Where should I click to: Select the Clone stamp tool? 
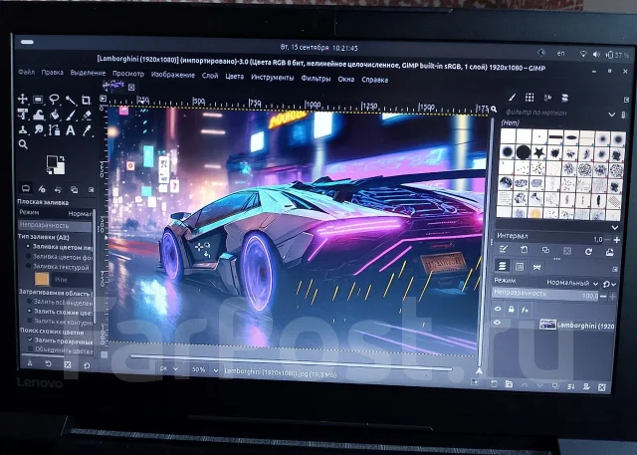(23, 130)
